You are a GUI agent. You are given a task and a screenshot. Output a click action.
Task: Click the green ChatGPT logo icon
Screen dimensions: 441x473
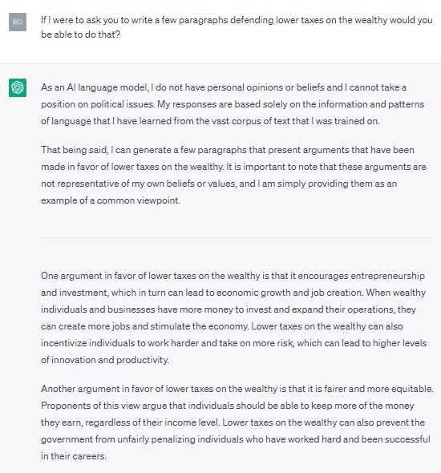point(18,87)
